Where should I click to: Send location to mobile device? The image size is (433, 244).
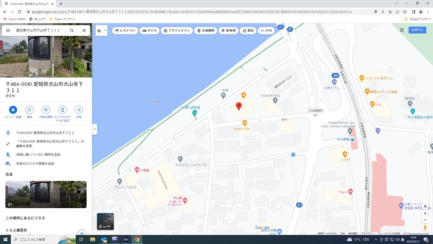(62, 110)
